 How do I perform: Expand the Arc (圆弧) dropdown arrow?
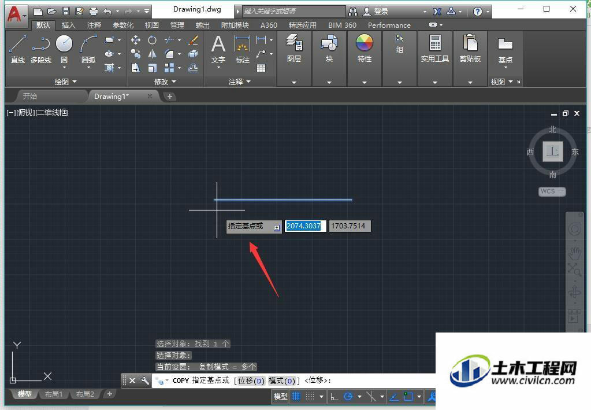pos(88,68)
